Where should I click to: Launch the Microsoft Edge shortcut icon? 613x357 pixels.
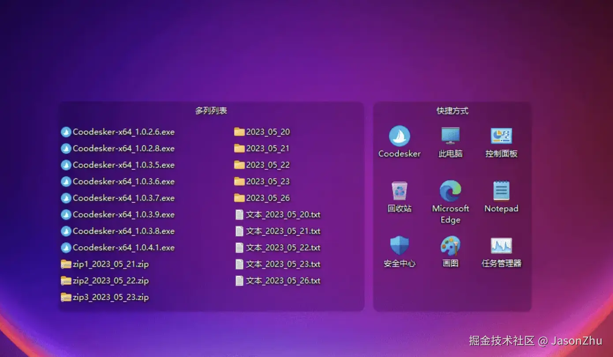[x=450, y=191]
